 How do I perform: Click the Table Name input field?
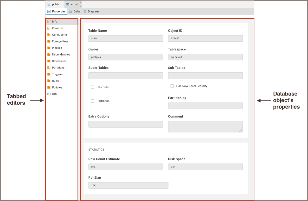pyautogui.click(x=126, y=39)
